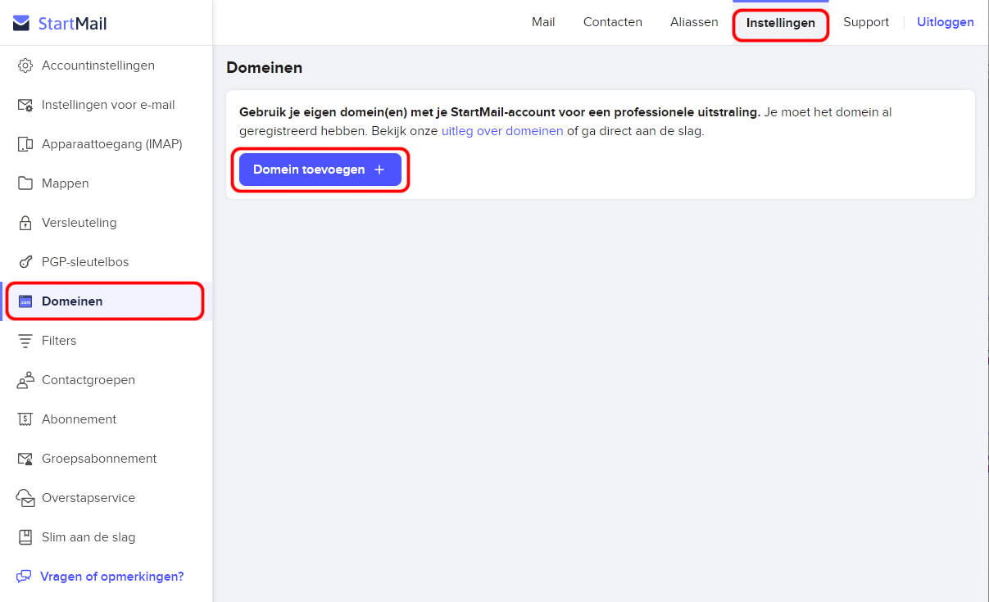This screenshot has width=989, height=602.
Task: Open the 'Vragen of opmerkingen?' link text
Action: tap(112, 577)
